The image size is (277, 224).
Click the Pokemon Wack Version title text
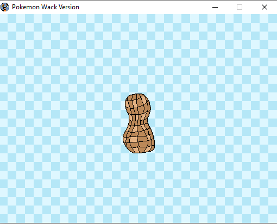click(x=46, y=7)
